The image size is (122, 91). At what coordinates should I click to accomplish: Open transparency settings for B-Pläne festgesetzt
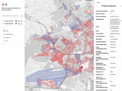coord(19,24)
